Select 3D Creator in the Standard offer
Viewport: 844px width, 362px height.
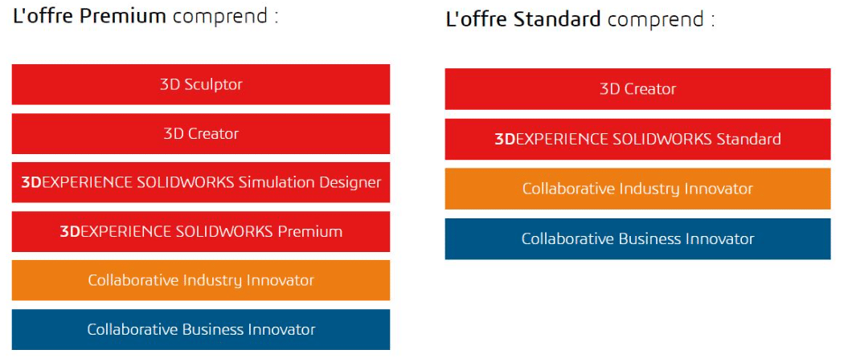tap(638, 89)
